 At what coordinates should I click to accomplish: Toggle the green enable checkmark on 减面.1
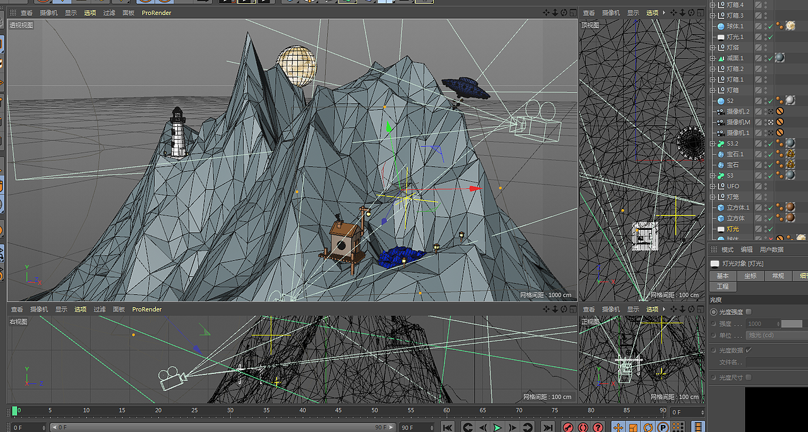[x=769, y=59]
